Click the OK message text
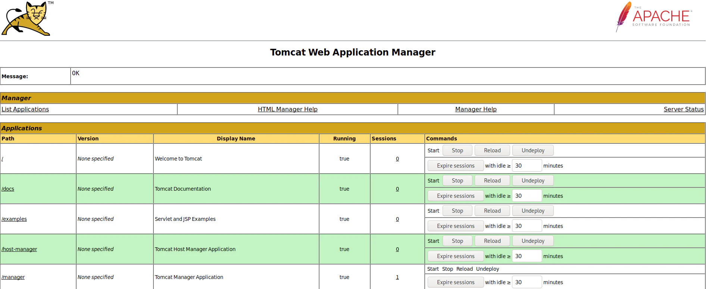706x289 pixels. coord(76,73)
